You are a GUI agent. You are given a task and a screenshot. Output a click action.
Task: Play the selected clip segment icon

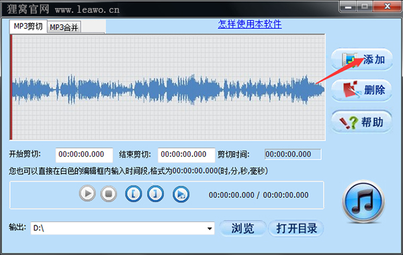tap(181, 194)
